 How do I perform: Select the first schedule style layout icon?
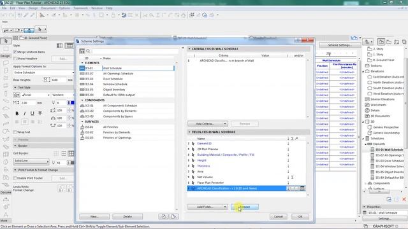(x=59, y=46)
